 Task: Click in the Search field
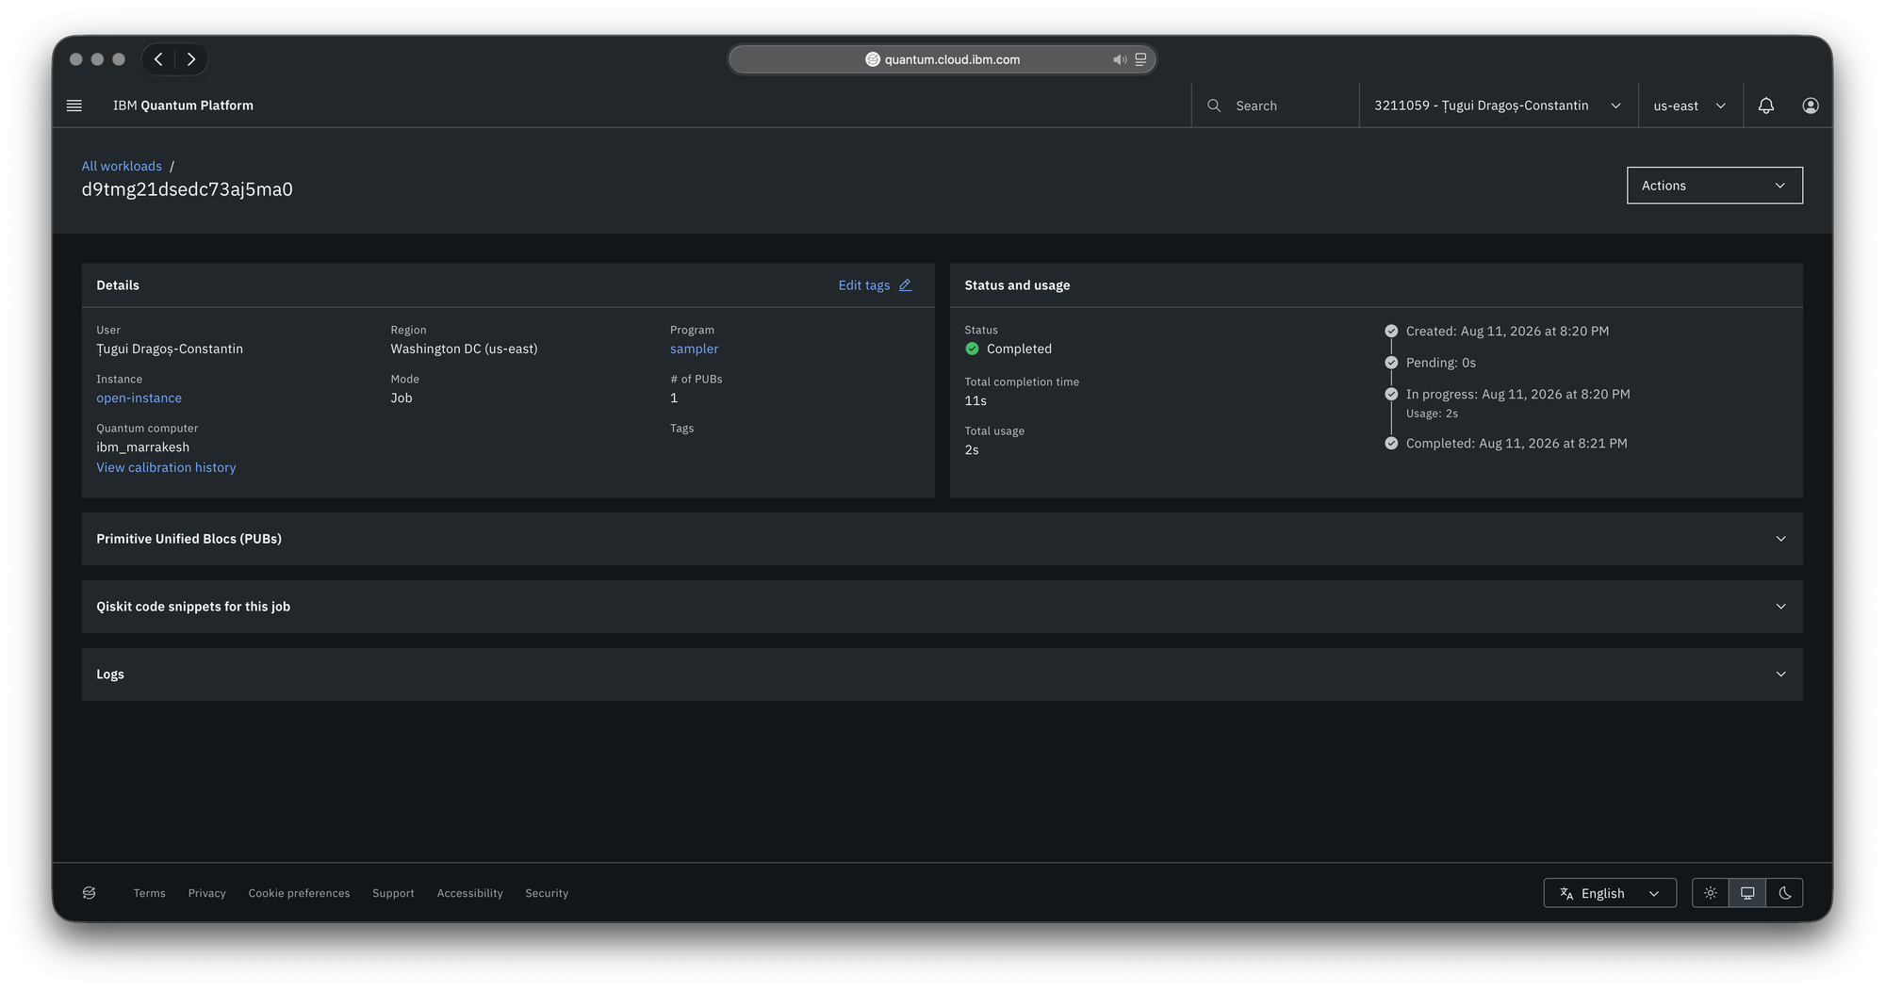(1275, 106)
